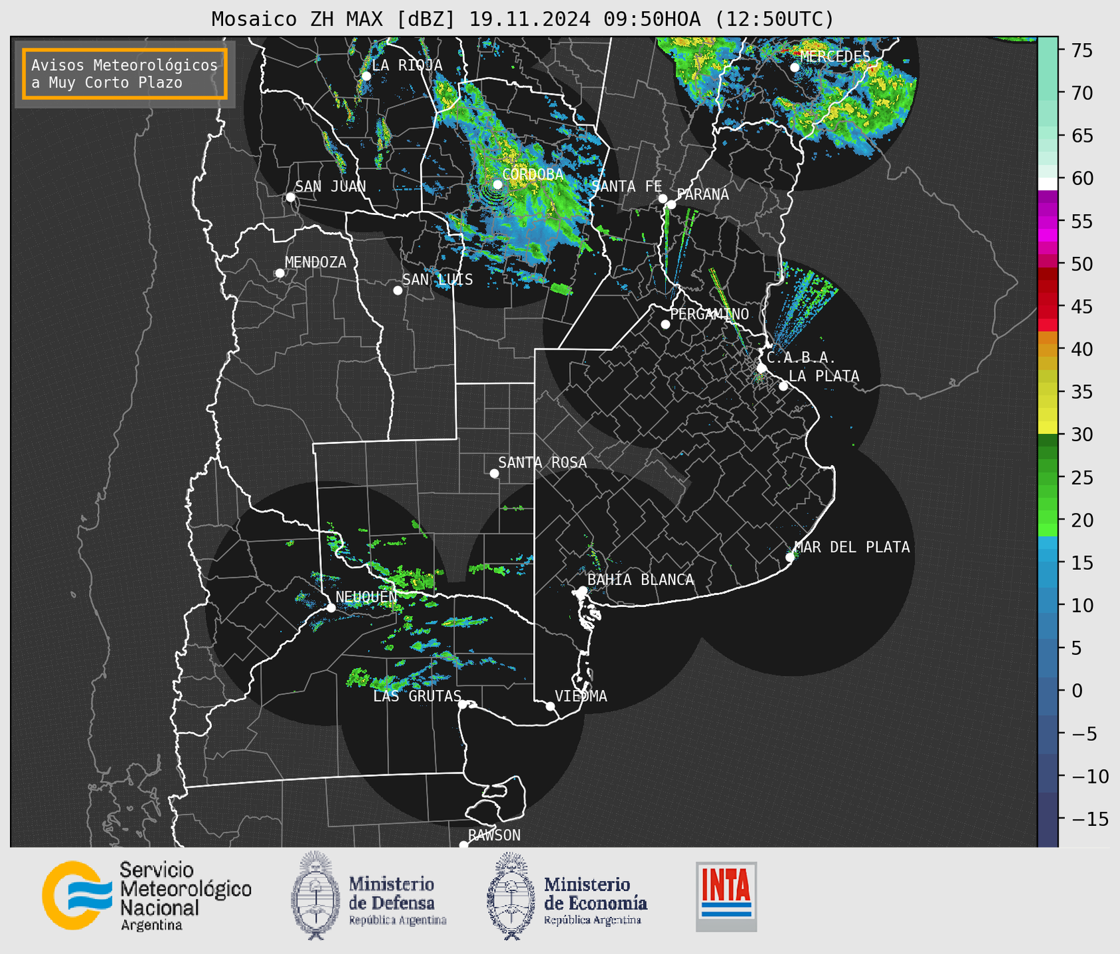This screenshot has width=1120, height=954.
Task: Click the −15 label on color scale
Action: (x=1090, y=819)
